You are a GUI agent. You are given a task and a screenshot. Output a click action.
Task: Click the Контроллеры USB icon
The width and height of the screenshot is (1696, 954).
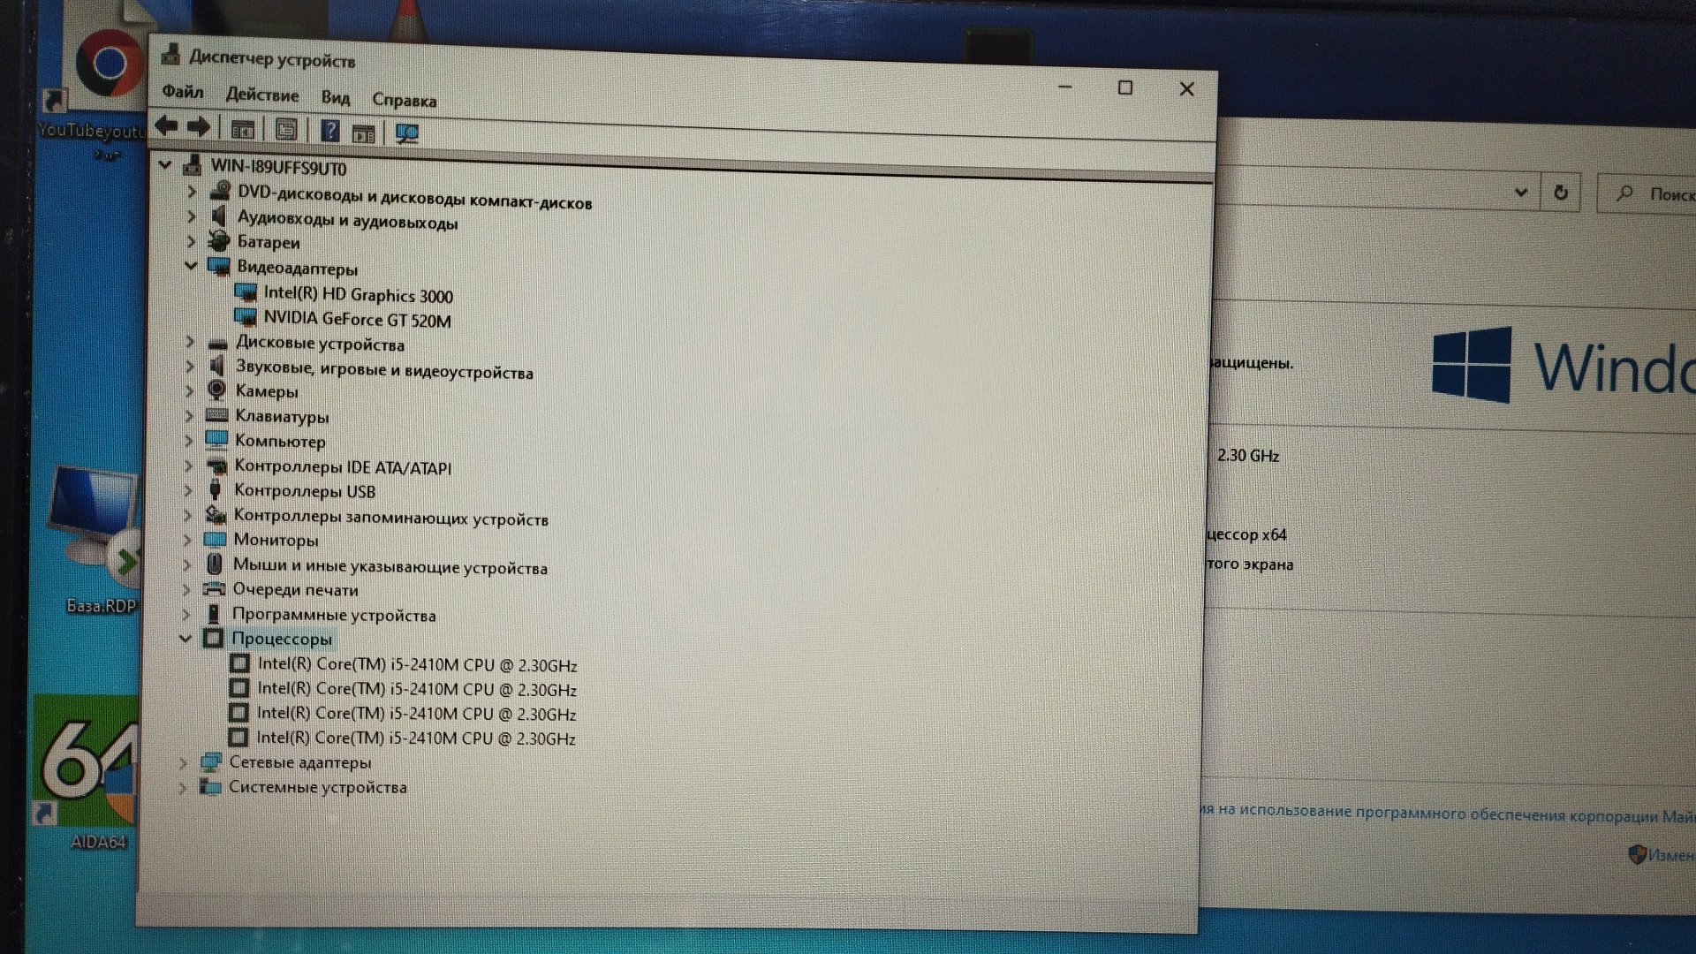click(215, 489)
